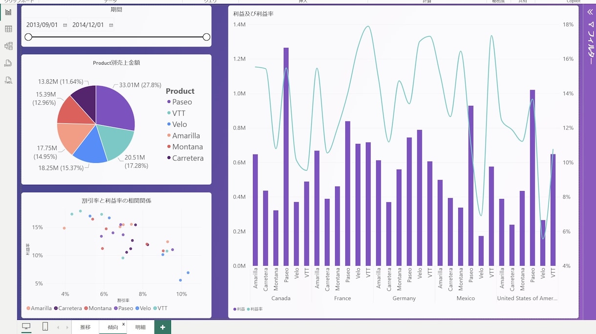Select the tallest Paseo bar under Canada

(286, 157)
